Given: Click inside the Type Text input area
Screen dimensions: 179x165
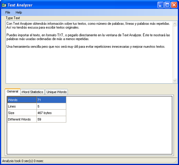Looking at the screenshot, I should click(89, 52).
